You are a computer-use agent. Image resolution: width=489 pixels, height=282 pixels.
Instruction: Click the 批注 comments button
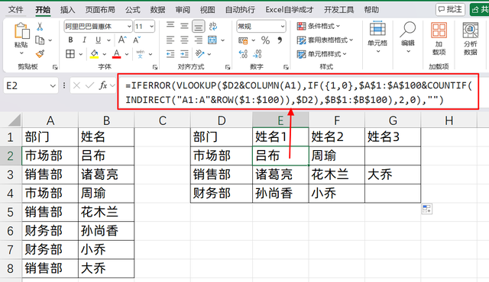[450, 9]
